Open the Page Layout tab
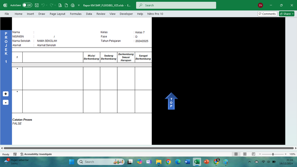 click(58, 14)
